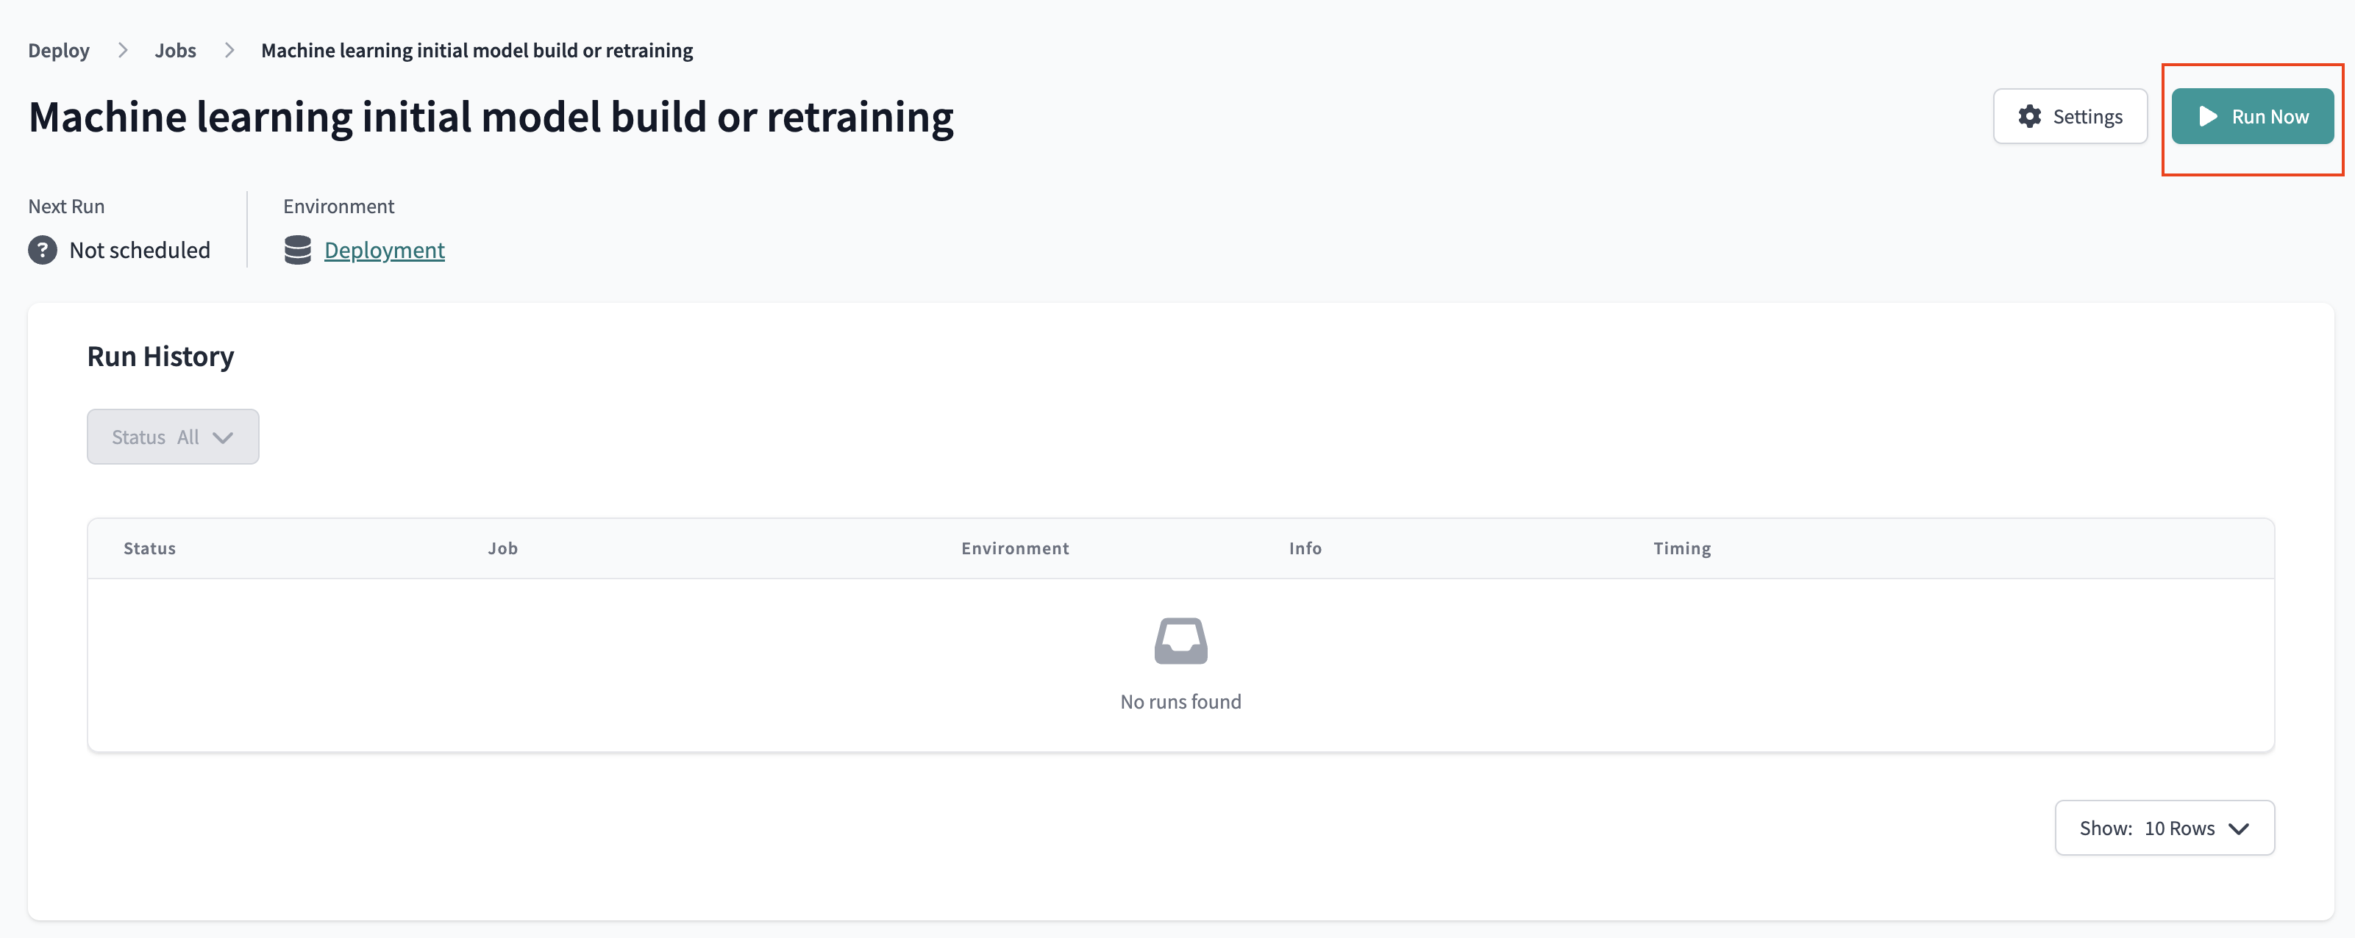Click the Deployment database icon
The height and width of the screenshot is (938, 2355).
[x=297, y=250]
